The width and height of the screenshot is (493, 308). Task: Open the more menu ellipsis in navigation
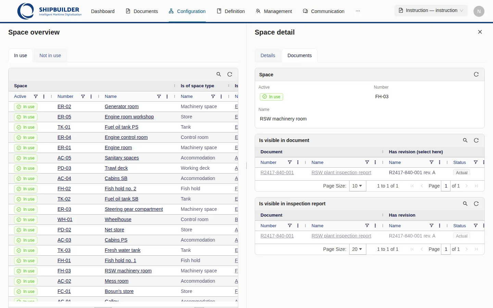(x=358, y=11)
